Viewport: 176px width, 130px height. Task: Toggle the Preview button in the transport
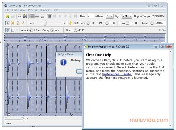coord(49,16)
